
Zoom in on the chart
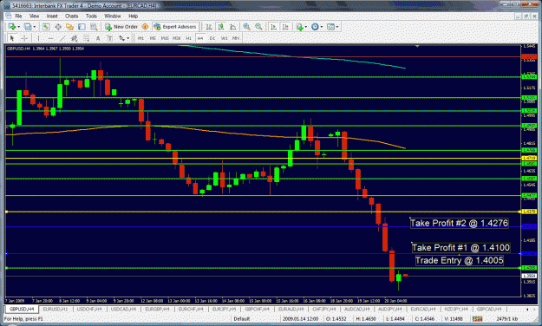pos(246,27)
